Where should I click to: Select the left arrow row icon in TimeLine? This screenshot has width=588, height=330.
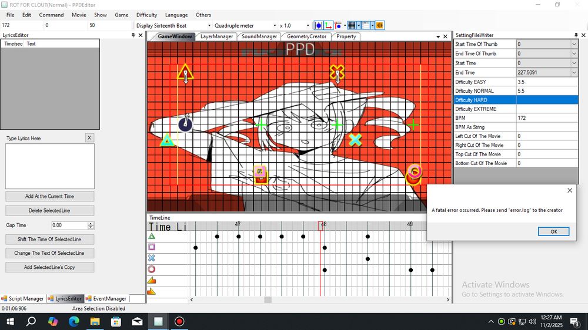click(x=152, y=280)
